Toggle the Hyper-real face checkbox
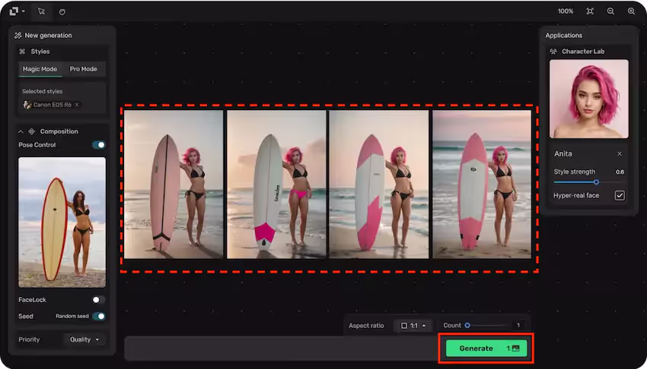The height and width of the screenshot is (369, 647). tap(620, 196)
